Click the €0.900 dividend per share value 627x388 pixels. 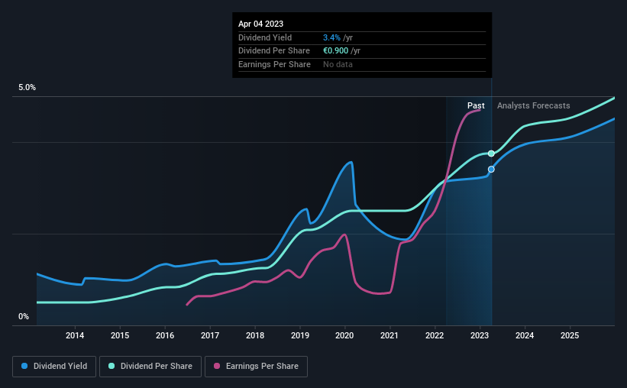[x=335, y=51]
